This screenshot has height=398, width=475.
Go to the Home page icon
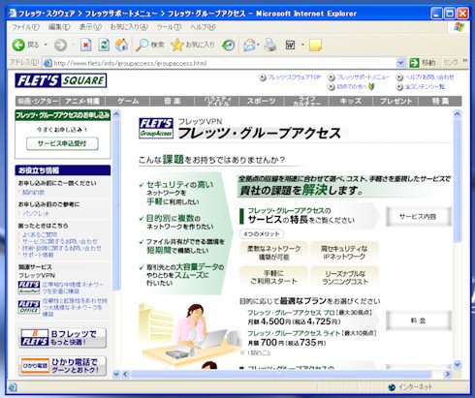(121, 45)
